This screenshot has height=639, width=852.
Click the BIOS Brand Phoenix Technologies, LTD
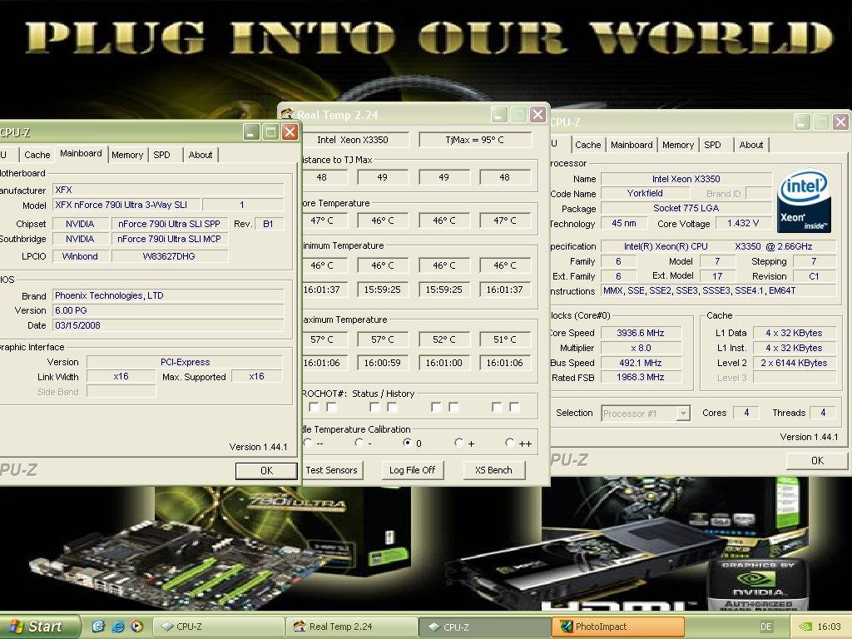point(168,295)
